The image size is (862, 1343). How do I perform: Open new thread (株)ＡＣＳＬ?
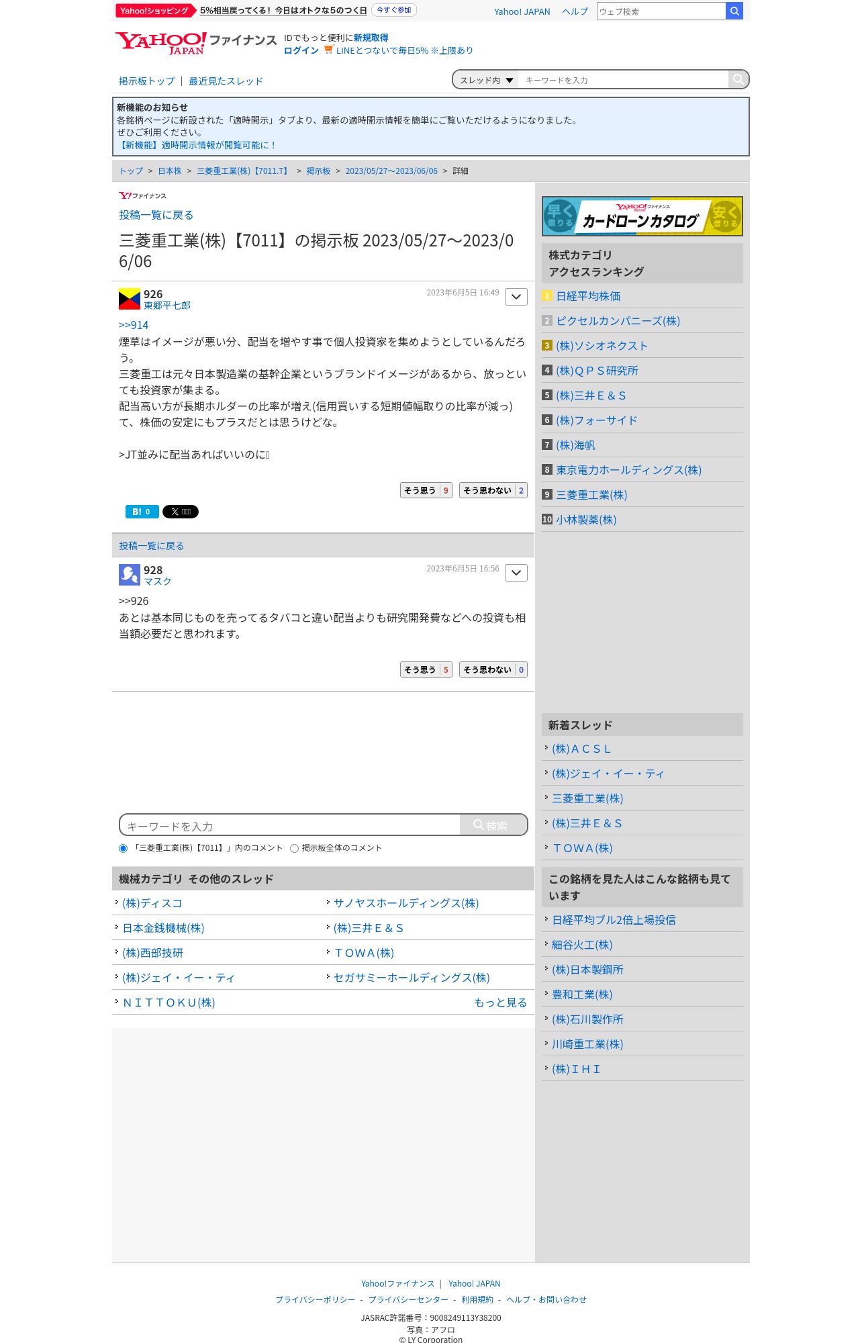[x=581, y=749]
